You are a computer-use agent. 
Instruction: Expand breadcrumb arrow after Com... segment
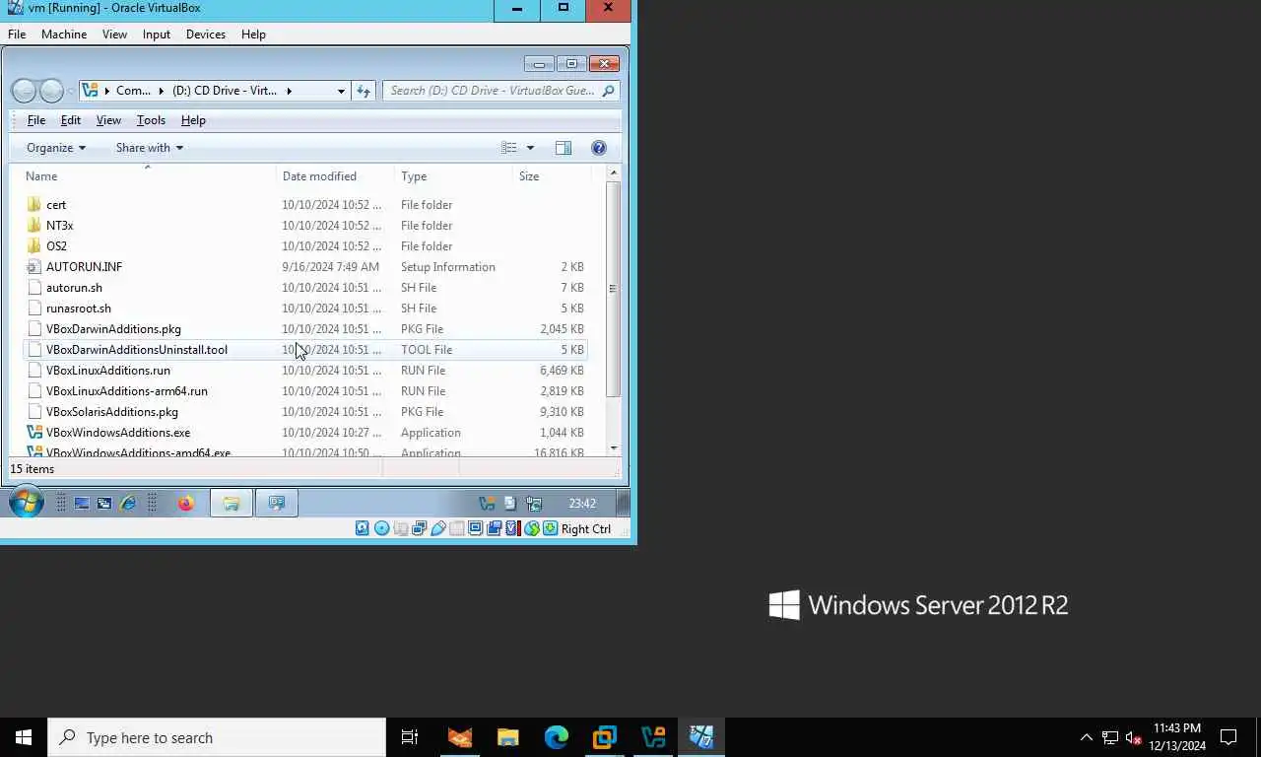(x=161, y=91)
